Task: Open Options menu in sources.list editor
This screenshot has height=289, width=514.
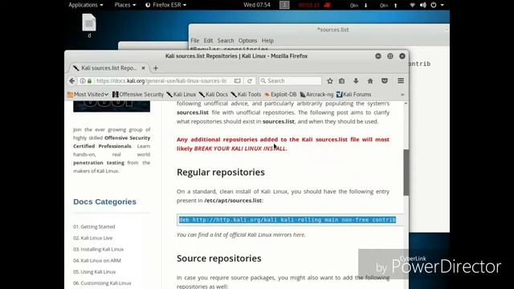Action: [x=247, y=41]
